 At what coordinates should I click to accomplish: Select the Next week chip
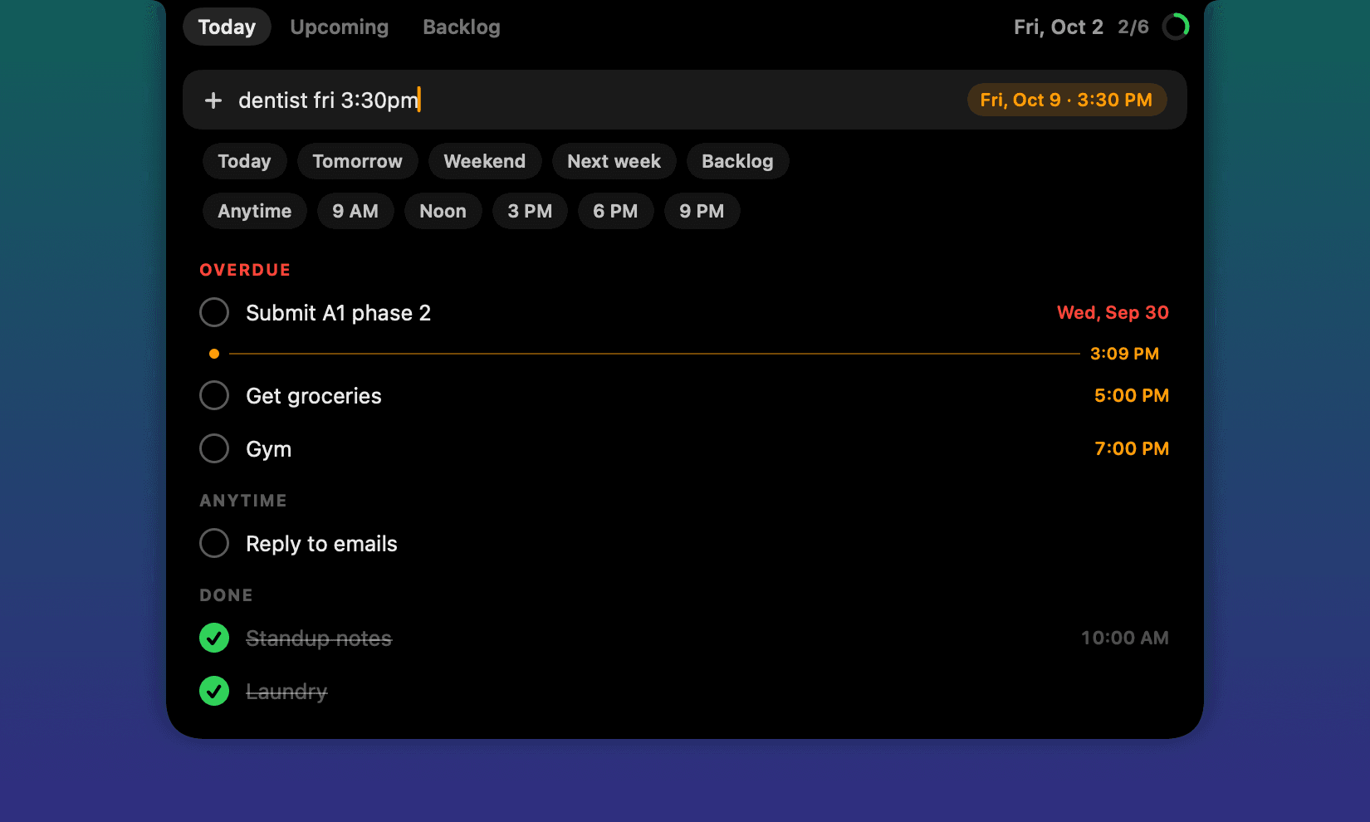click(x=614, y=161)
